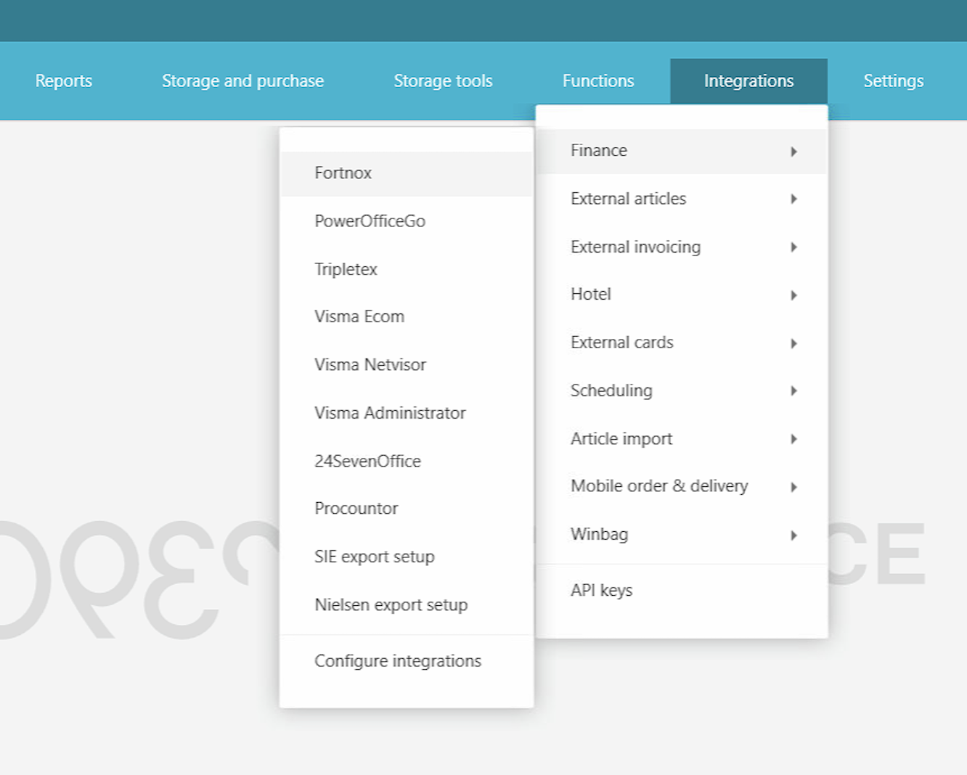967x775 pixels.
Task: Select Fortnox from the Finance submenu
Action: point(343,173)
